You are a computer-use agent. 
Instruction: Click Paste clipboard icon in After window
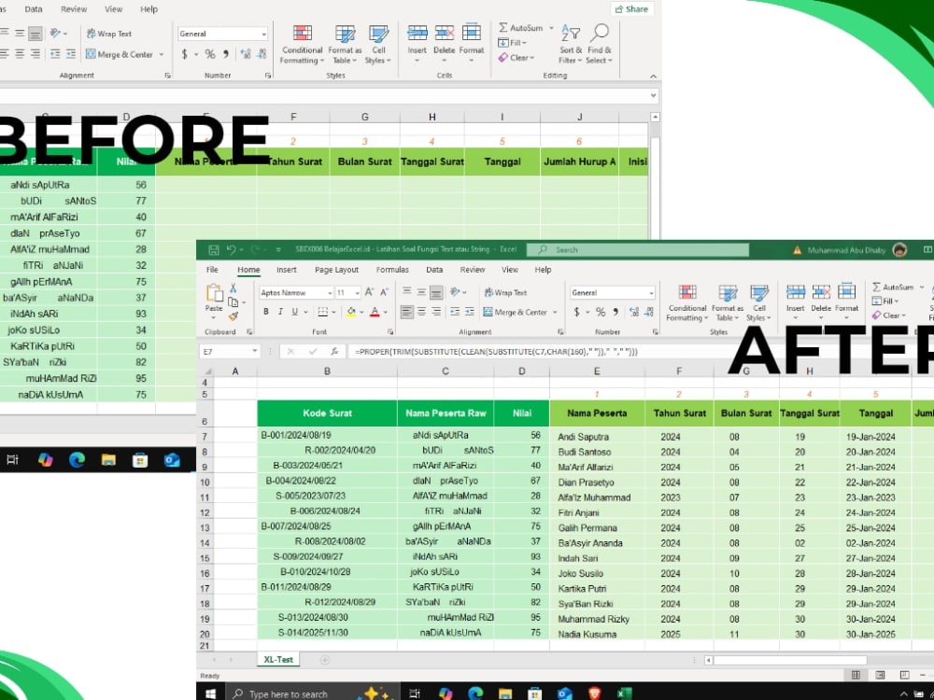point(214,293)
